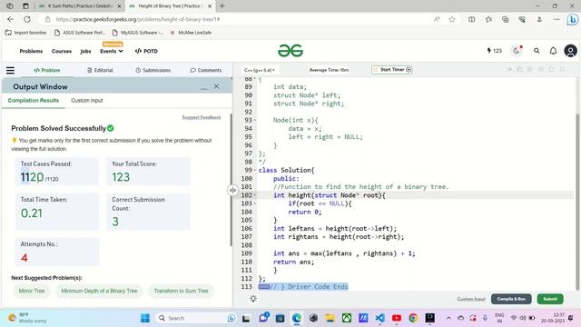This screenshot has width=581, height=327.
Task: Open Jobs menu
Action: pyautogui.click(x=85, y=51)
